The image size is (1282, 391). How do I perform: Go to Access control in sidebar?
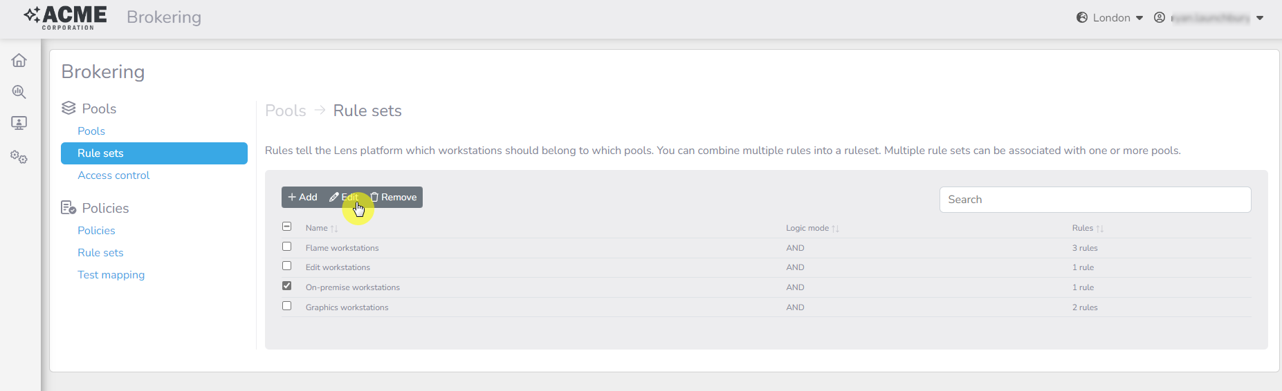coord(113,175)
